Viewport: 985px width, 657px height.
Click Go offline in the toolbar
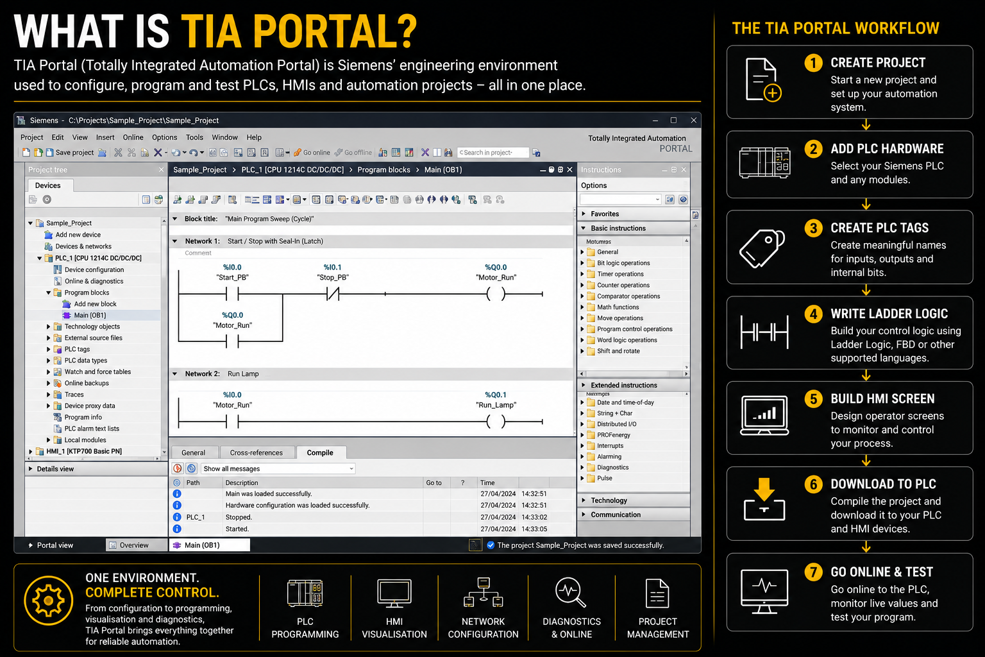(x=353, y=153)
